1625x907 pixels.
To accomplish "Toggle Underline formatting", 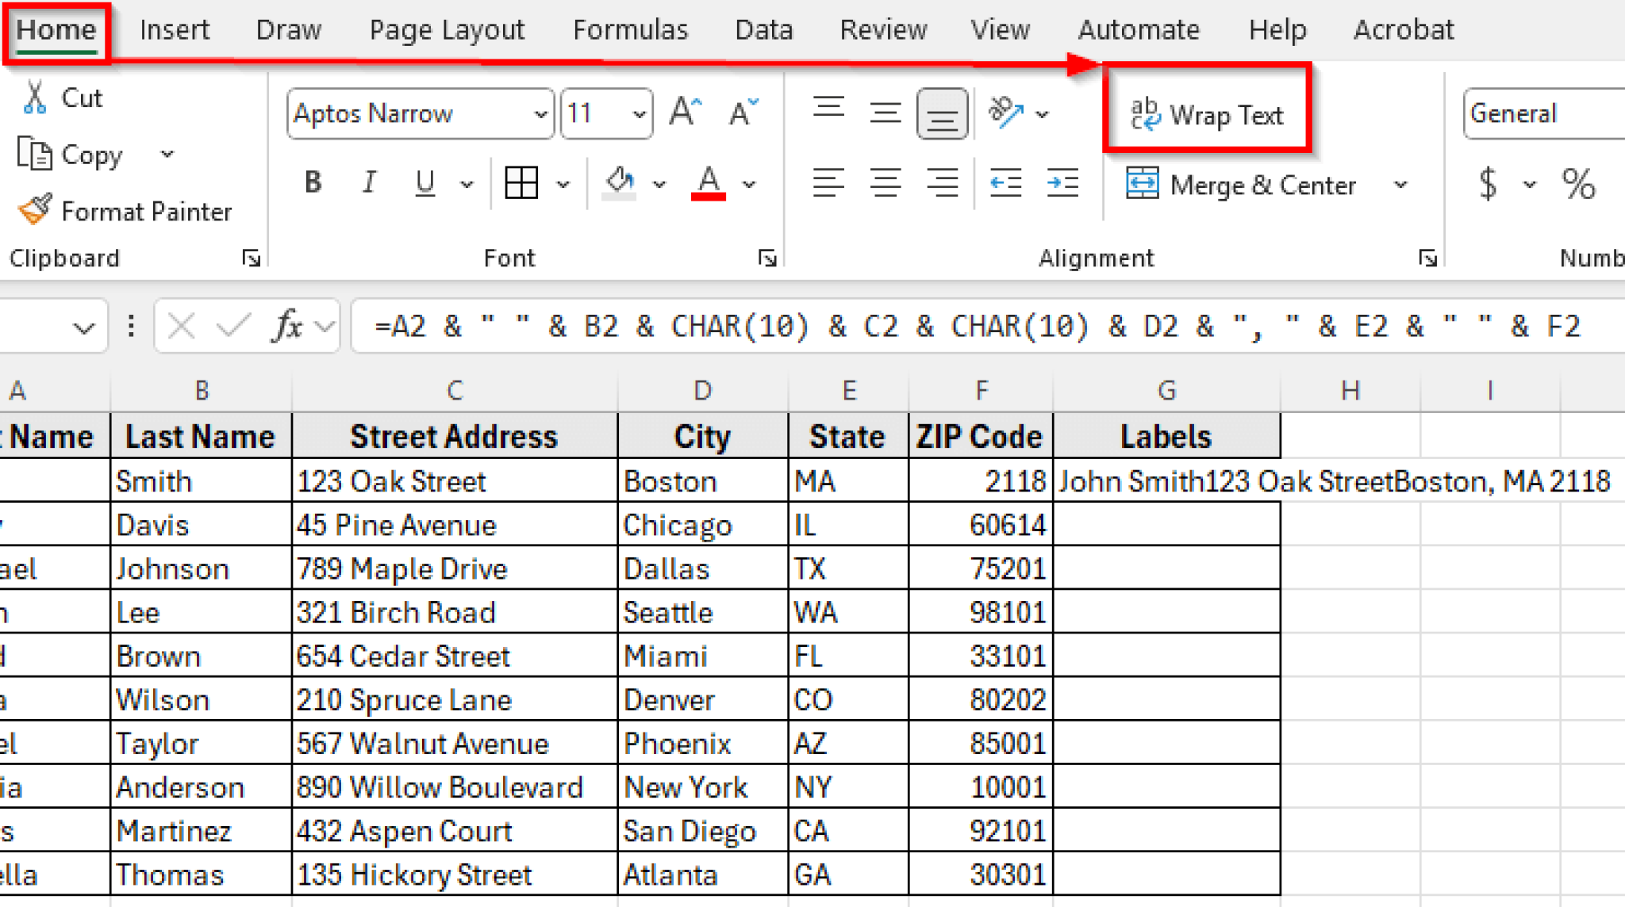I will [424, 182].
